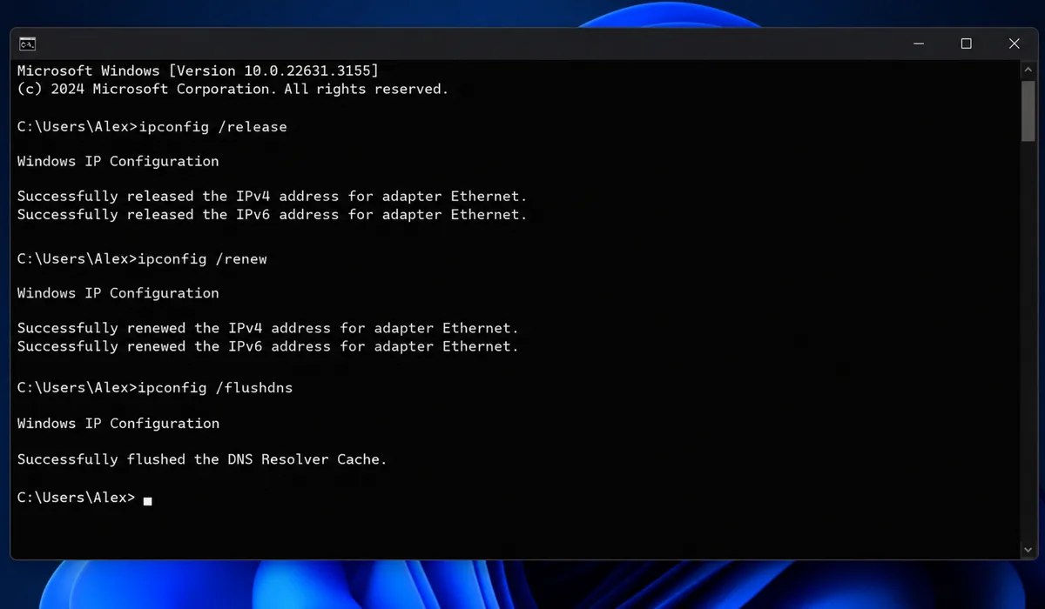
Task: Click the scrollbar down arrow
Action: pos(1028,549)
